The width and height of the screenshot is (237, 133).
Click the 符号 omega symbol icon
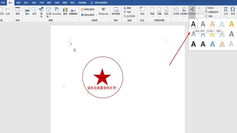pyautogui.click(x=233, y=10)
